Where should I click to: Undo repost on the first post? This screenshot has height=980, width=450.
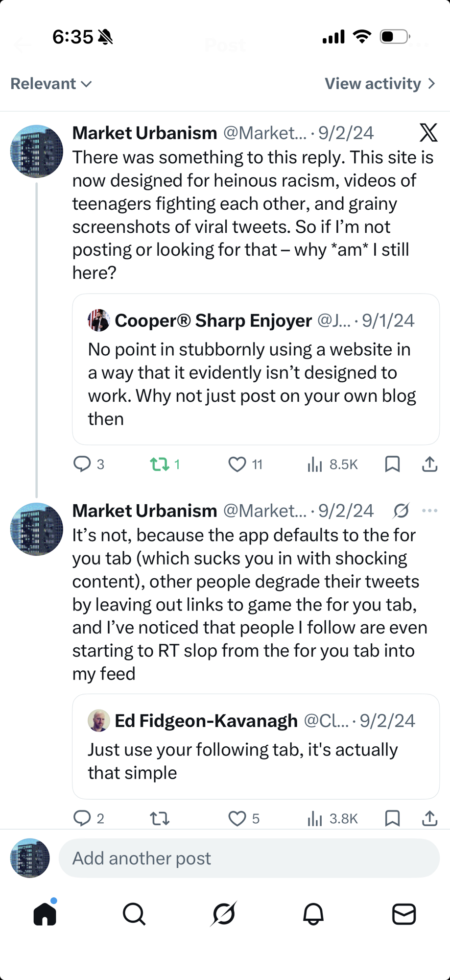pyautogui.click(x=160, y=464)
